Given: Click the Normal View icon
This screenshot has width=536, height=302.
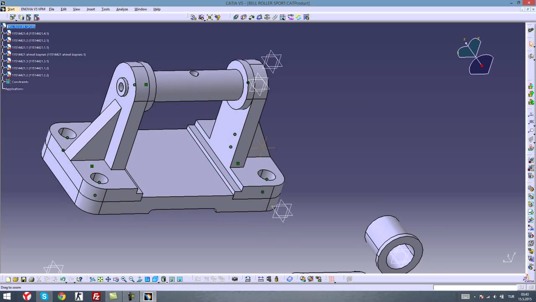Looking at the screenshot, I should point(139,279).
